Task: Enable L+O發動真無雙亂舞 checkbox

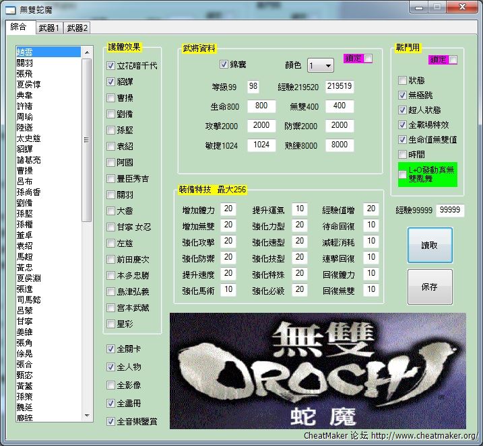Action: [402, 175]
